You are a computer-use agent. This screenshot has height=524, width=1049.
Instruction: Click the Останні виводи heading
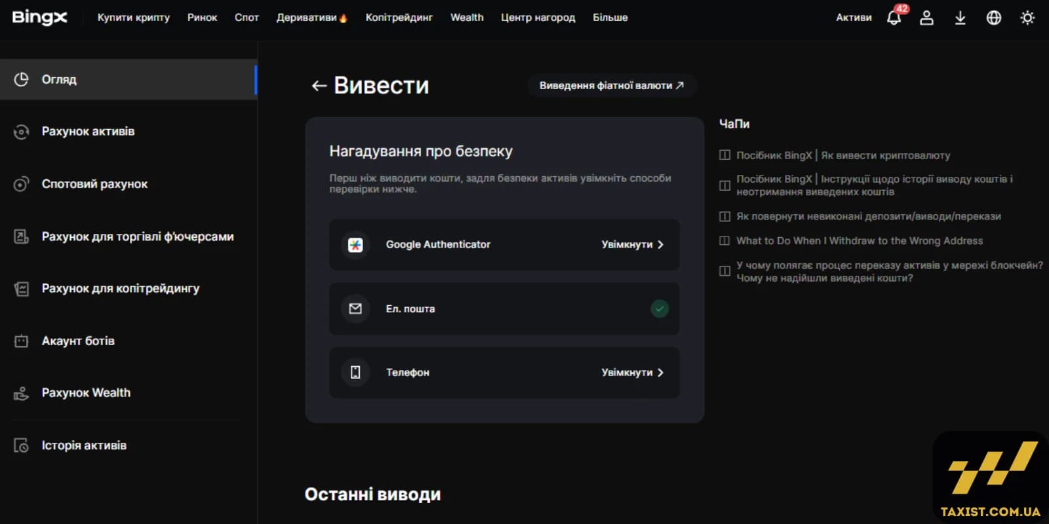point(372,495)
